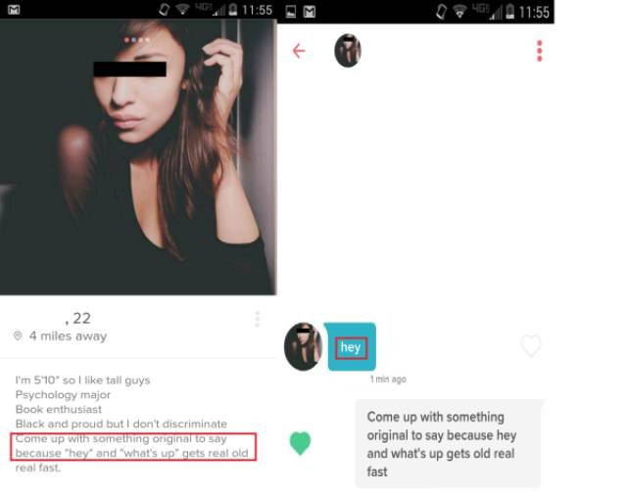Open Gmail notification in left status bar
The image size is (627, 491).
coord(14,9)
